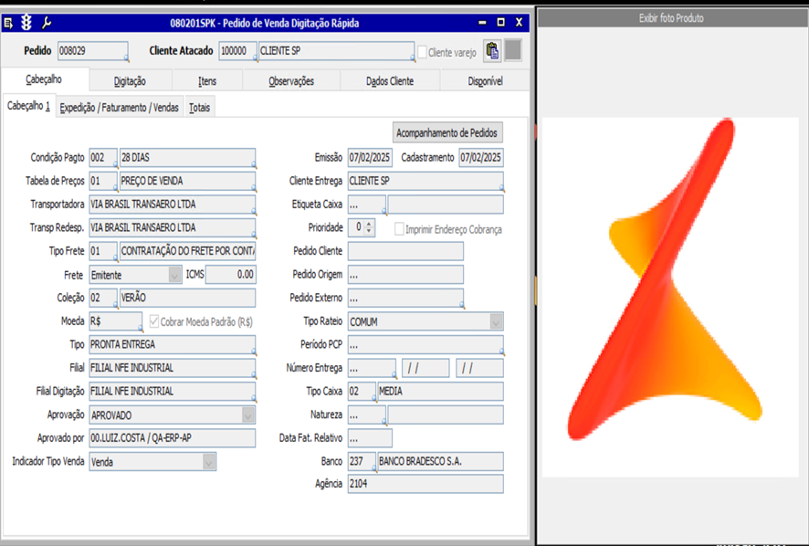Click the 28 DIAS description field
This screenshot has height=546, width=809.
point(187,157)
